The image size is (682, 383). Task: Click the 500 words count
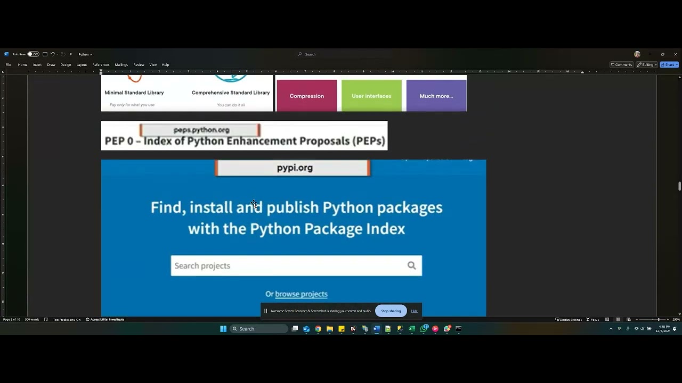coord(32,320)
